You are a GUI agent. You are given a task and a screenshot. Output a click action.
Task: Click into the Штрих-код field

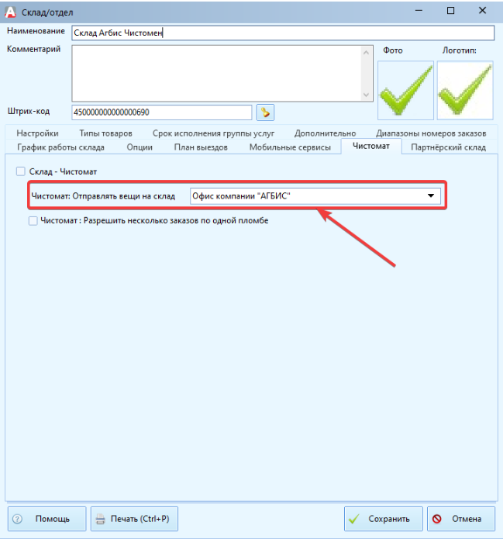[162, 112]
